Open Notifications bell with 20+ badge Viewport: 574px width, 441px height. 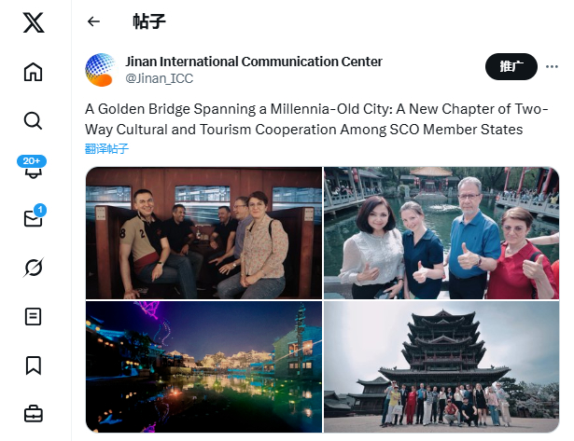pyautogui.click(x=32, y=167)
